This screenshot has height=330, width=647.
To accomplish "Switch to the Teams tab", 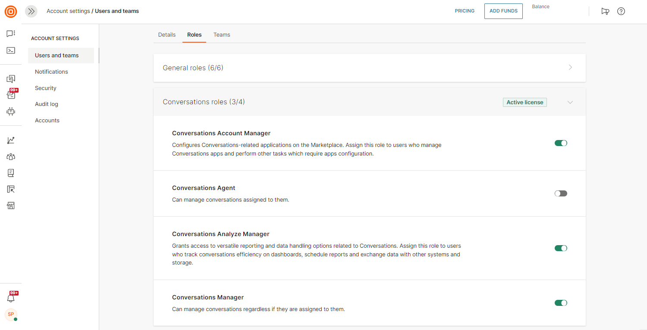I will [x=222, y=35].
